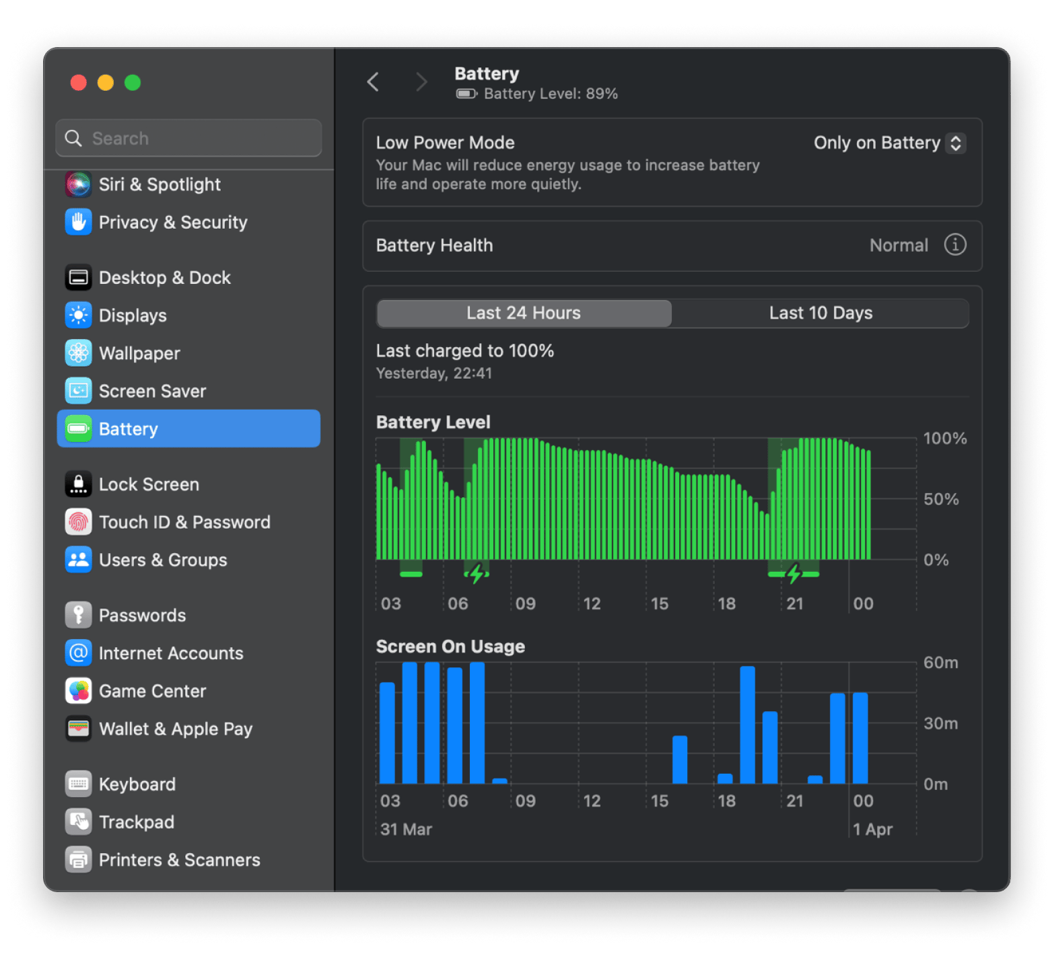Screen dimensions: 1050x954
Task: Select Wallet & Apple Pay item
Action: pos(175,729)
